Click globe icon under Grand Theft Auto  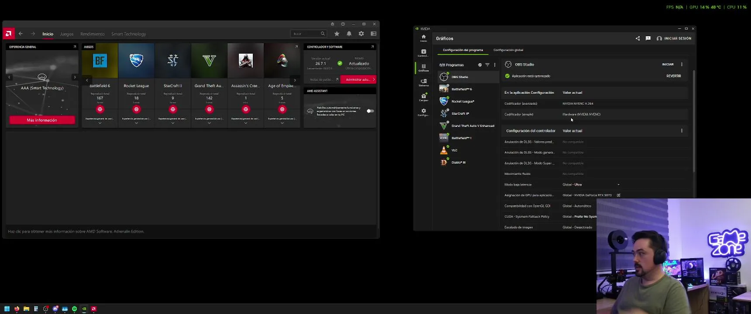point(209,109)
